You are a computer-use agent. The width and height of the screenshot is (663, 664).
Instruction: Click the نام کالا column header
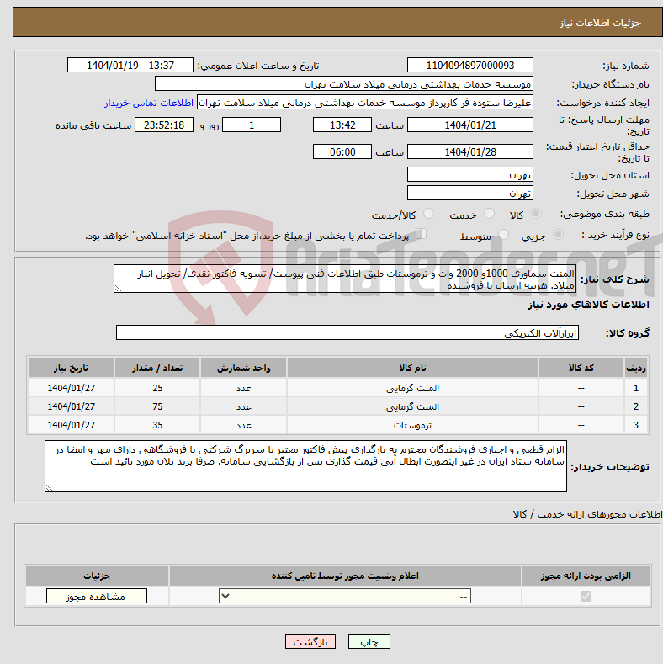tap(412, 368)
